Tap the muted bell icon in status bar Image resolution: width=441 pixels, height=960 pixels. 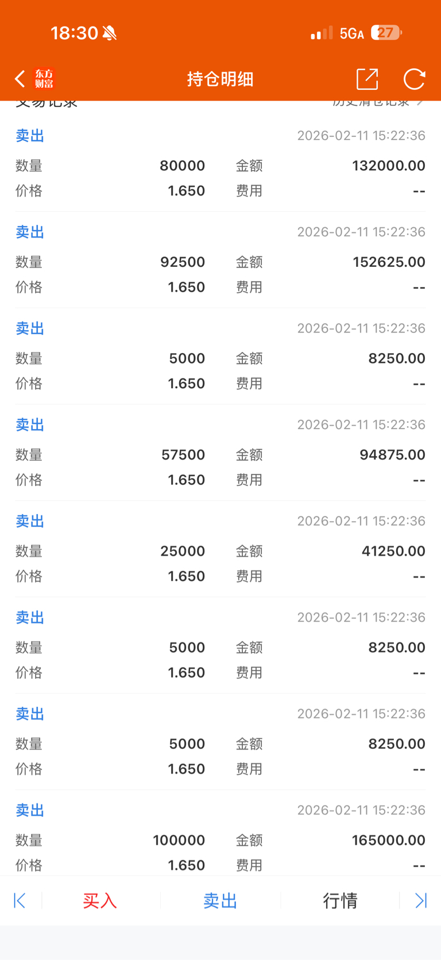pos(110,33)
